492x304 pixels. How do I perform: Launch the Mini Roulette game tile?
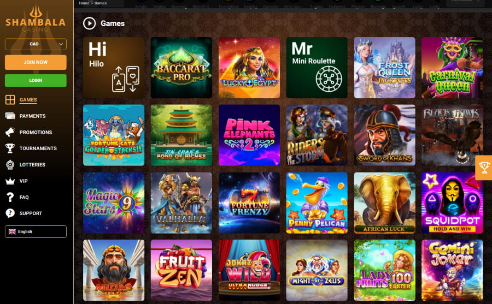click(317, 68)
